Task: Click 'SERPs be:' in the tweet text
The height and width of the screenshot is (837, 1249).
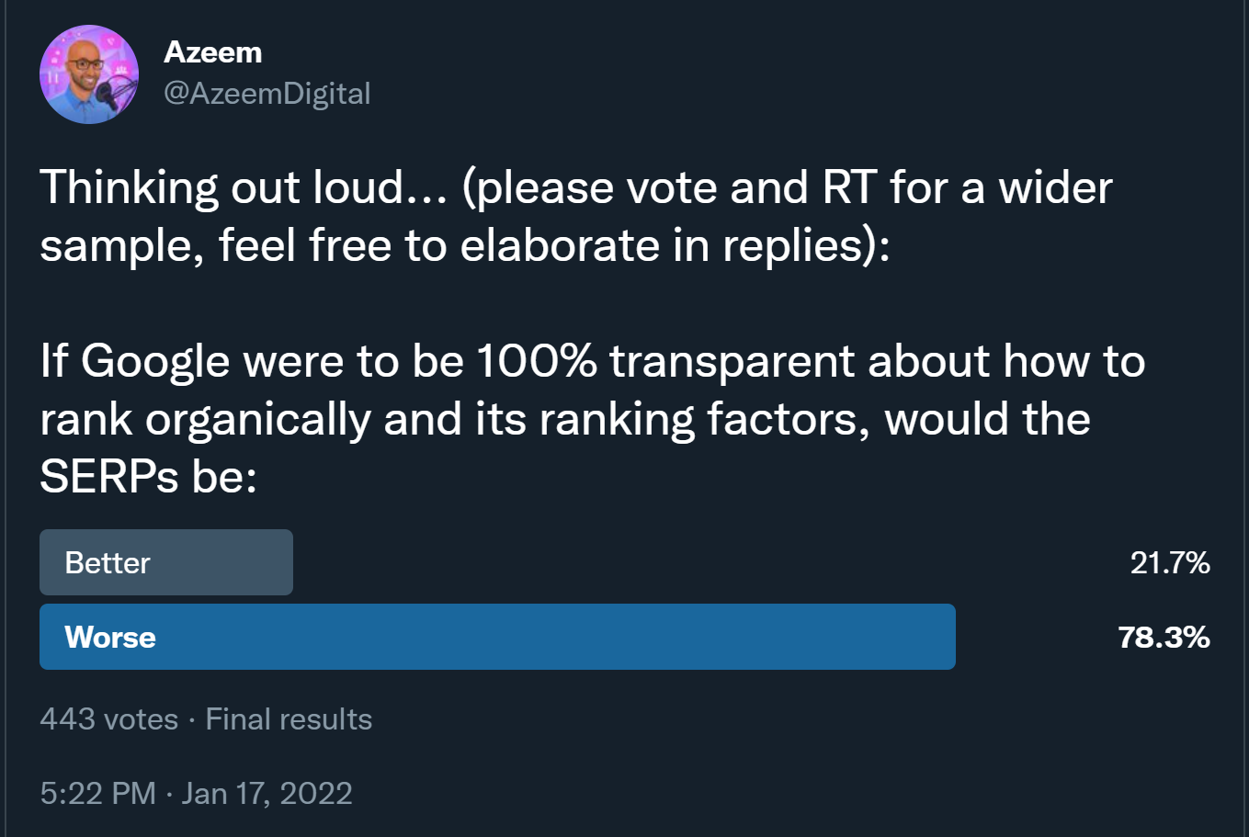Action: point(148,476)
